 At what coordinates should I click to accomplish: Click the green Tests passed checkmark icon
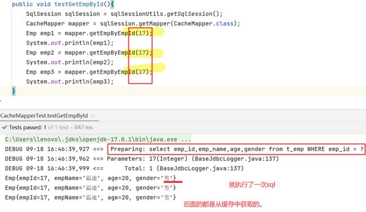4,127
